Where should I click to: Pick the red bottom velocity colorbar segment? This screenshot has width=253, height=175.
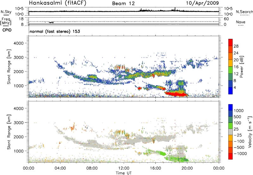tap(231, 156)
